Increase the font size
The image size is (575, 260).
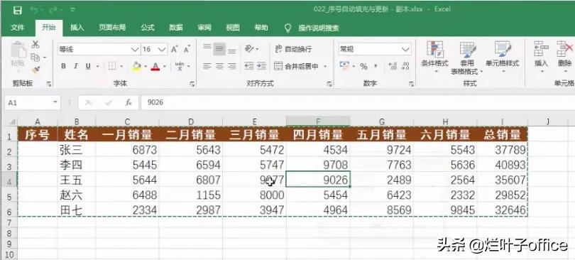(175, 49)
